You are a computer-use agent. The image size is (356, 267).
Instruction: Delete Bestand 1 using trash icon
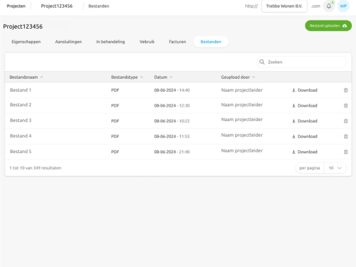[x=345, y=91]
